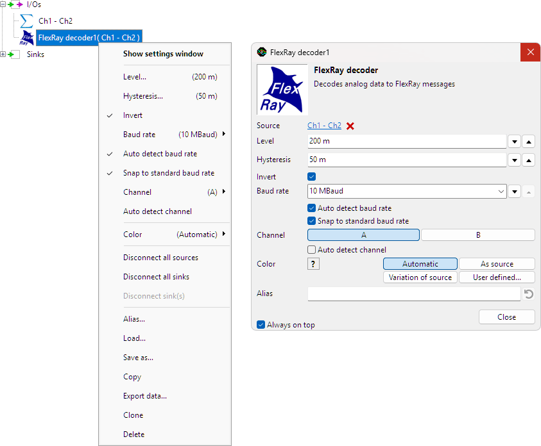Step Baud rate down with arrow button
This screenshot has height=446, width=541.
point(514,192)
